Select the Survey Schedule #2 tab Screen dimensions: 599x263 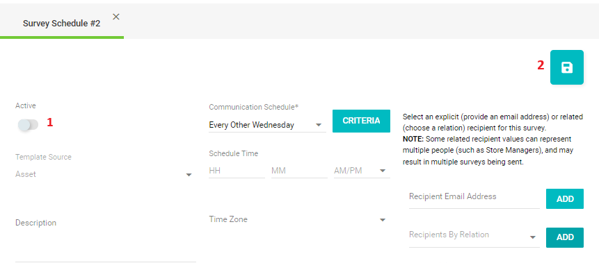pyautogui.click(x=61, y=24)
